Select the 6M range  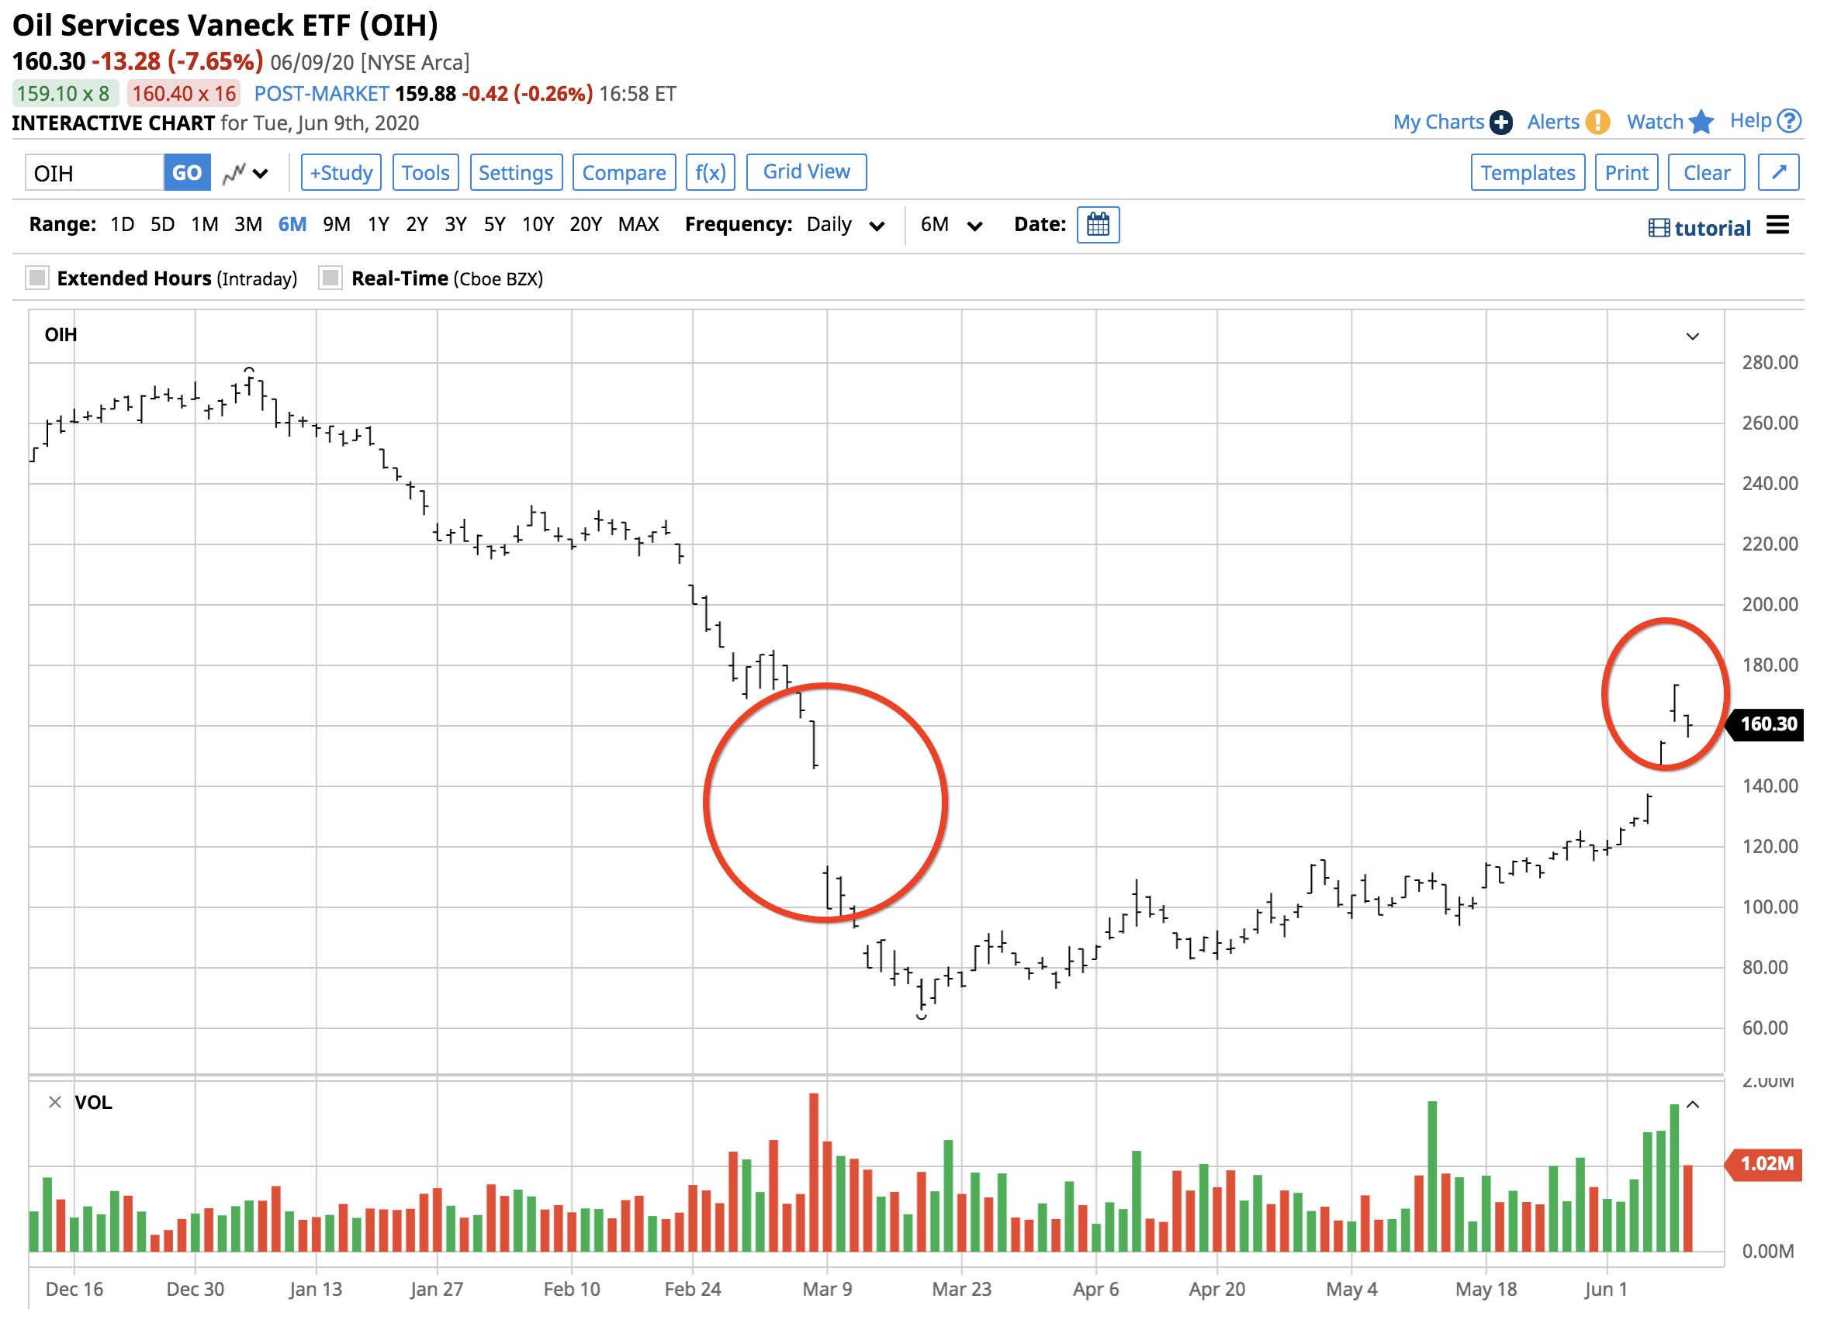292,225
